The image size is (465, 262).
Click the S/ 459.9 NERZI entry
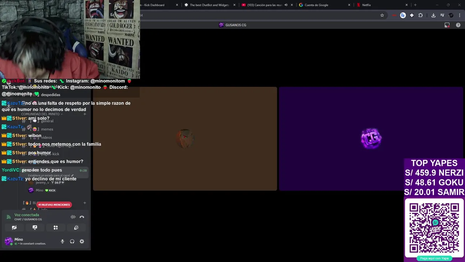click(x=434, y=172)
